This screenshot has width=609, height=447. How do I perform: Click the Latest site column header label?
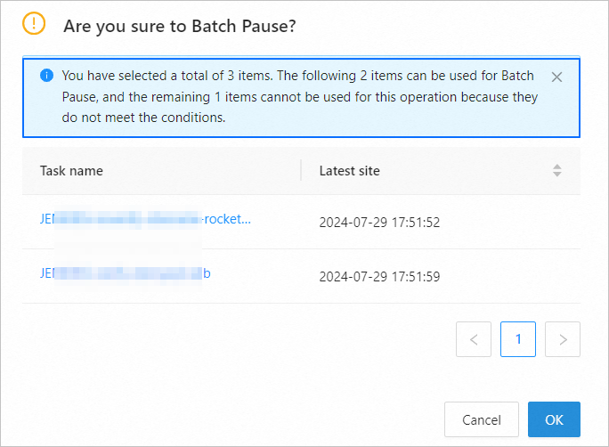[350, 171]
